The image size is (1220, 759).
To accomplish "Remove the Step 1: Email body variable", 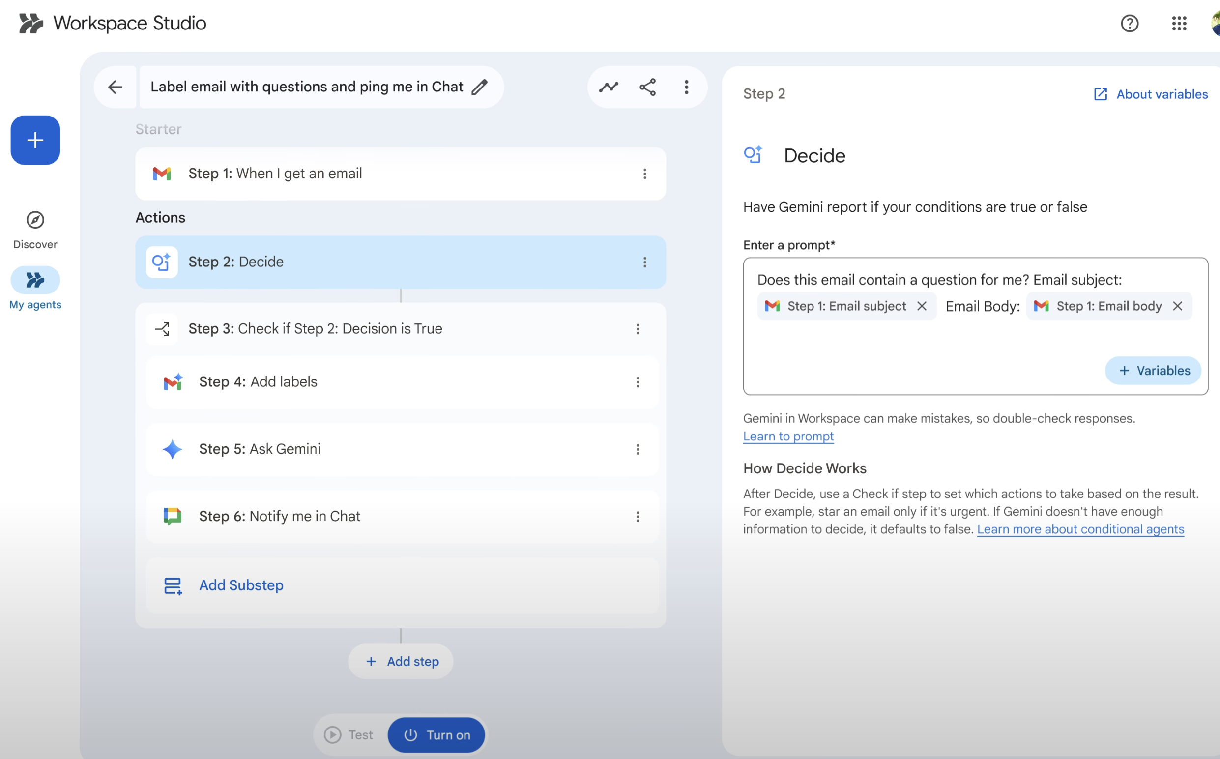I will (x=1178, y=306).
